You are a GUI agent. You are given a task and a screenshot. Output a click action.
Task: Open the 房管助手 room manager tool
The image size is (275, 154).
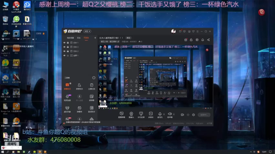pyautogui.click(x=79, y=87)
